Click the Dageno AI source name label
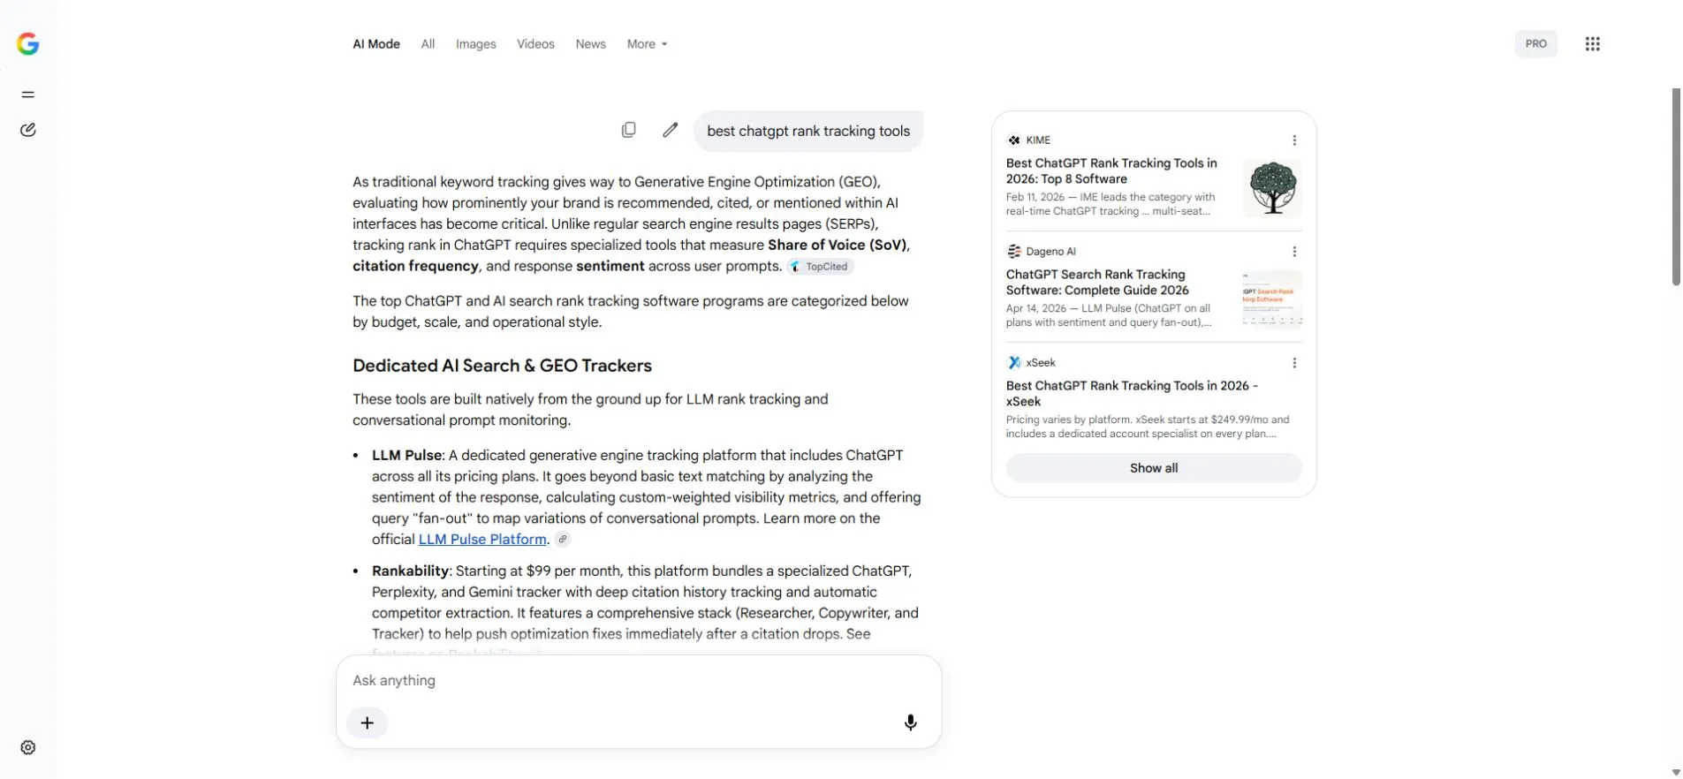 (1050, 252)
